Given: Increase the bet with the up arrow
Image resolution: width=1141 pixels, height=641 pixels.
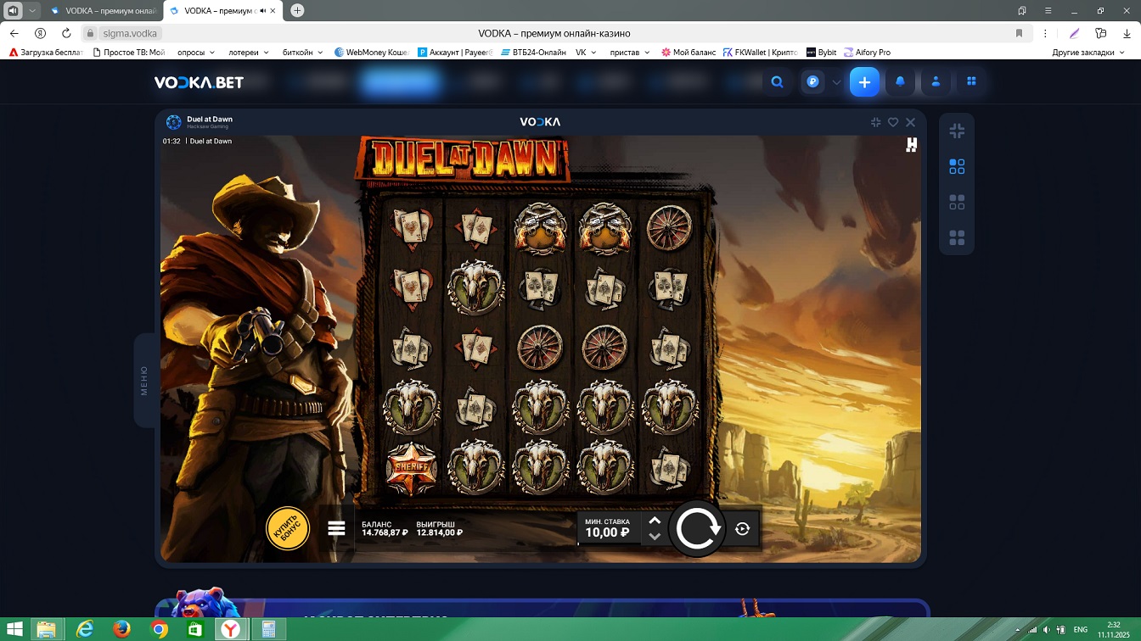Looking at the screenshot, I should pyautogui.click(x=654, y=521).
